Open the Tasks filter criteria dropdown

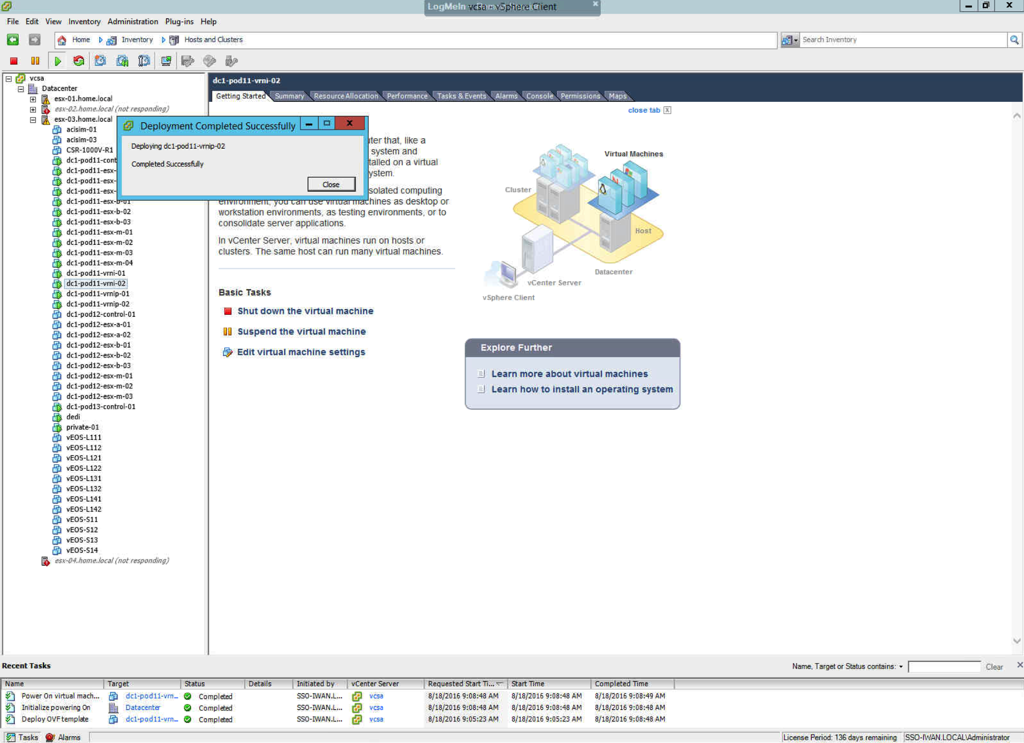(x=901, y=667)
